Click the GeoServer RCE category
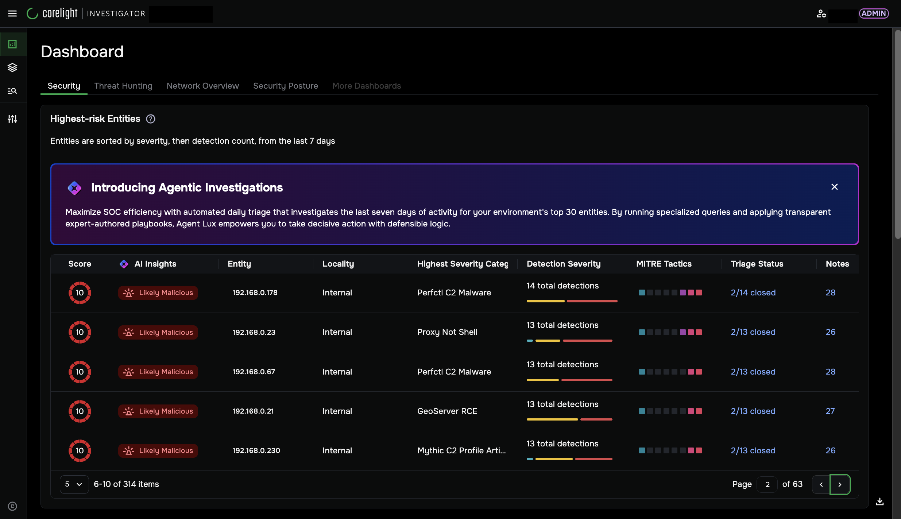The height and width of the screenshot is (519, 901). click(x=447, y=411)
